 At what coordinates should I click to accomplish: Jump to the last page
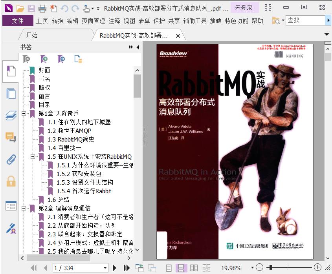[127, 268]
